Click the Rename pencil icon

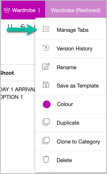46,66
